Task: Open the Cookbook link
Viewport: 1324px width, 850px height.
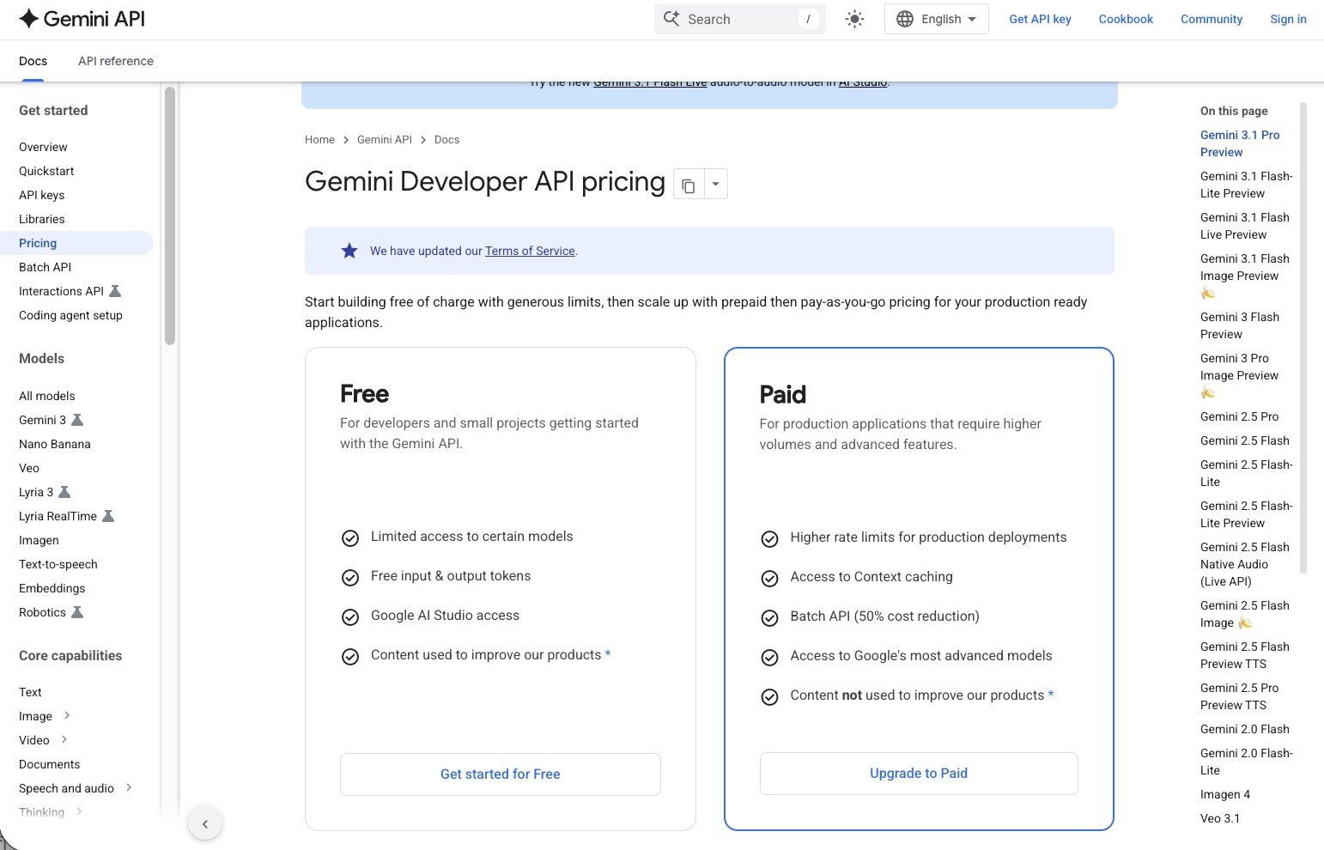Action: tap(1126, 19)
